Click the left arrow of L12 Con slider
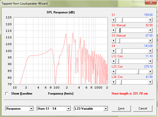The width and height of the screenshot is (158, 117). pos(114,61)
